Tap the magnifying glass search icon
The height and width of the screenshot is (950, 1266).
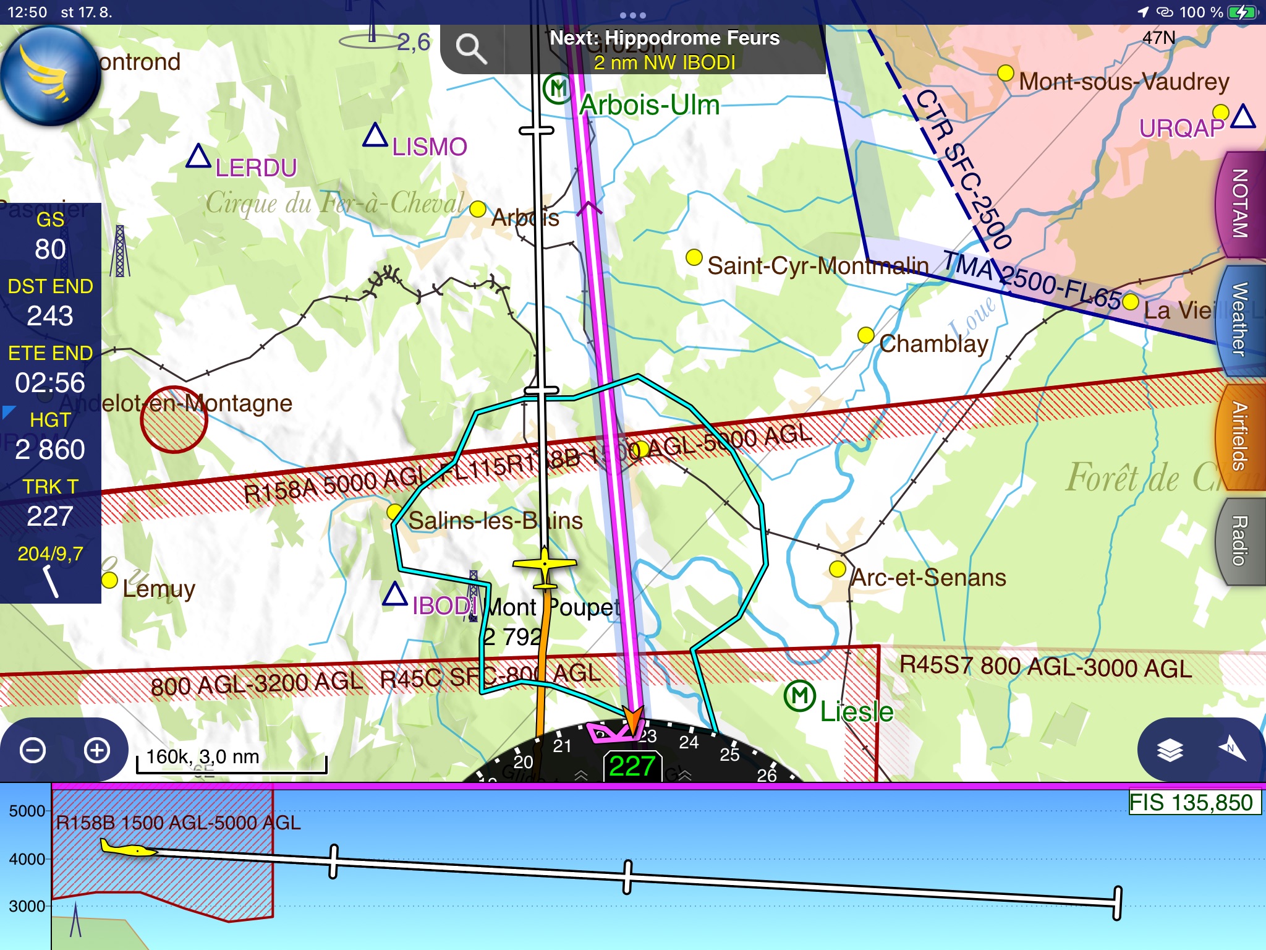point(471,49)
